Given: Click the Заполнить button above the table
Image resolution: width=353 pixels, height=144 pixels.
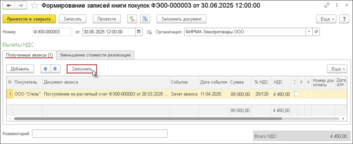Looking at the screenshot, I should (82, 69).
